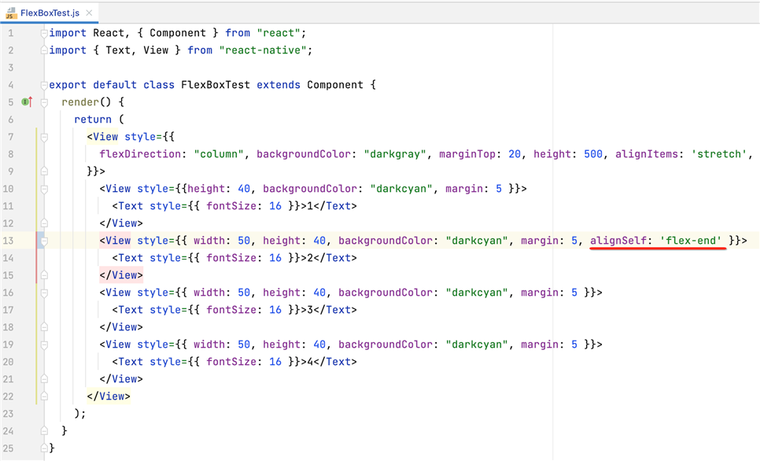Collapse the import block on line 1
This screenshot has height=461, width=760.
[x=44, y=33]
